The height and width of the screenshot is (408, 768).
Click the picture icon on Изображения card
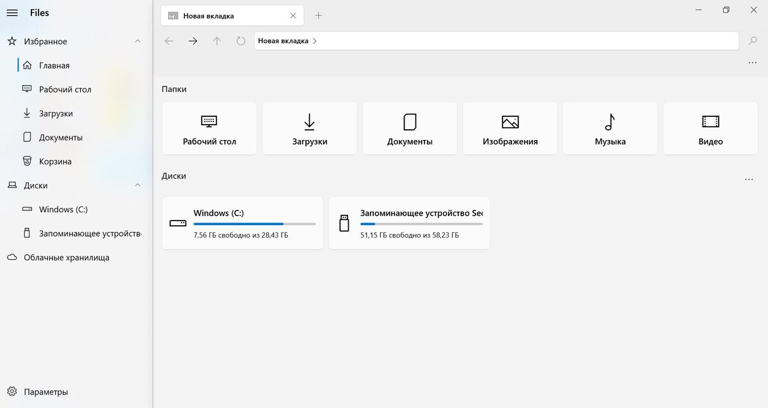(510, 122)
